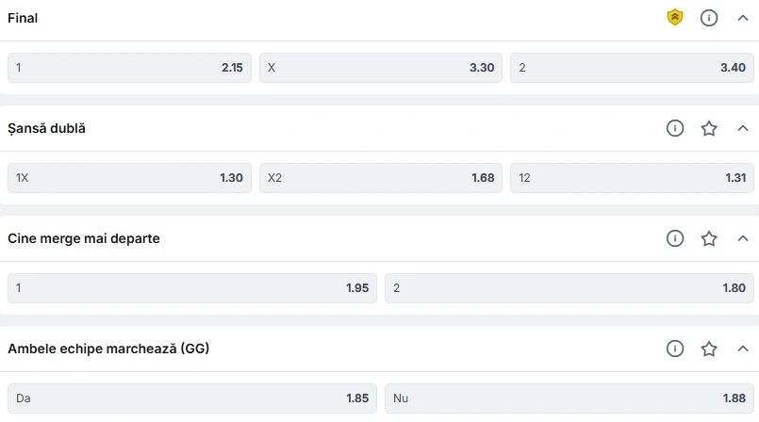Choose double chance 12 at 1.31
This screenshot has height=422, width=759.
coord(632,178)
